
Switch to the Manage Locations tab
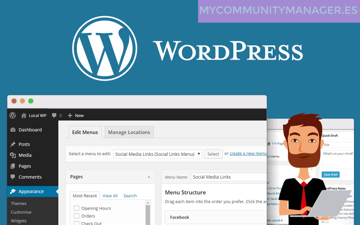tap(129, 132)
